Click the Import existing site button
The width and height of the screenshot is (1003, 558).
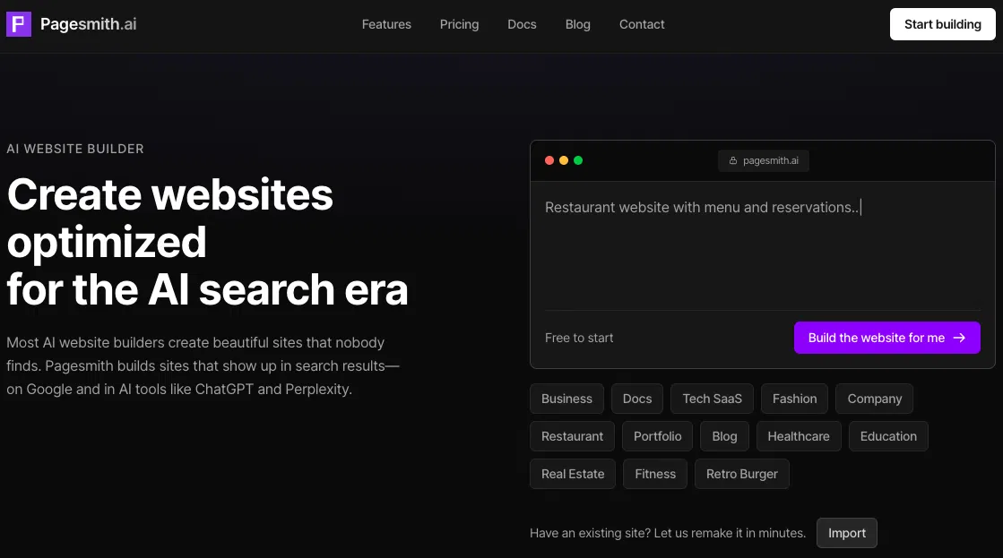(846, 533)
